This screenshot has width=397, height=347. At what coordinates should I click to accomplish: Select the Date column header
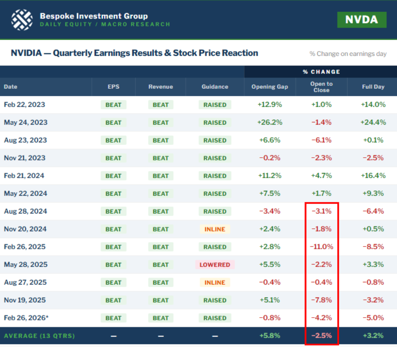coord(11,87)
